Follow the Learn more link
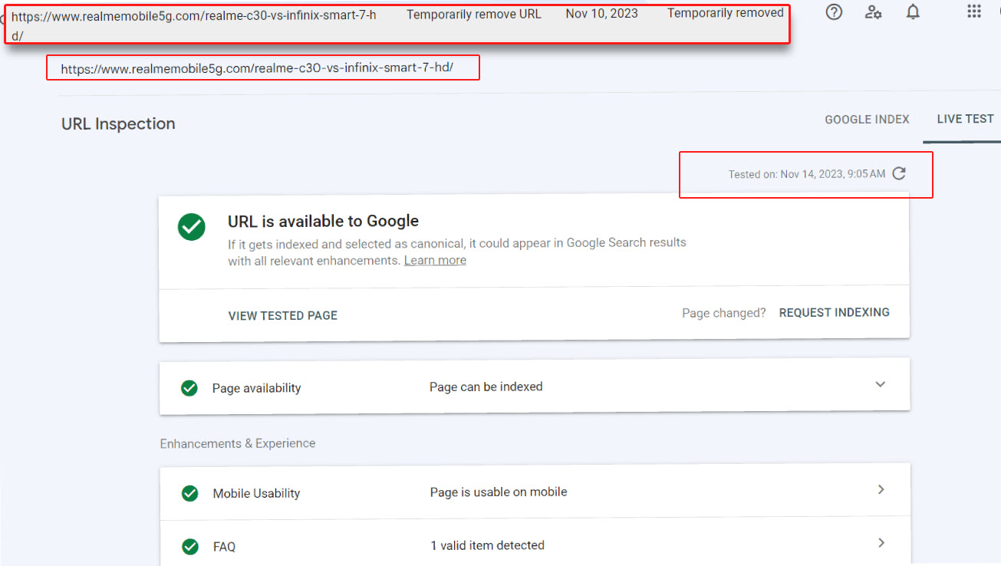This screenshot has width=1001, height=566. click(435, 260)
